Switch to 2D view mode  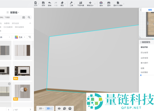pos(41,109)
